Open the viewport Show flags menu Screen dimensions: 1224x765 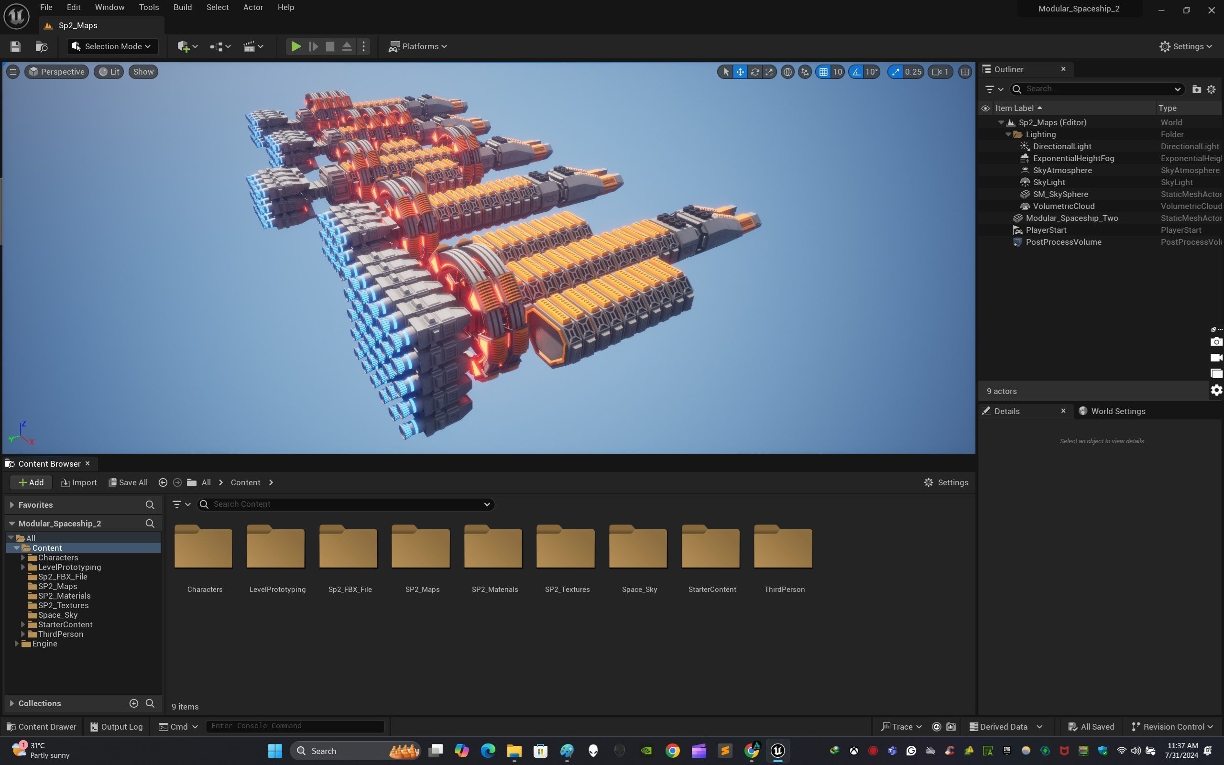tap(143, 72)
